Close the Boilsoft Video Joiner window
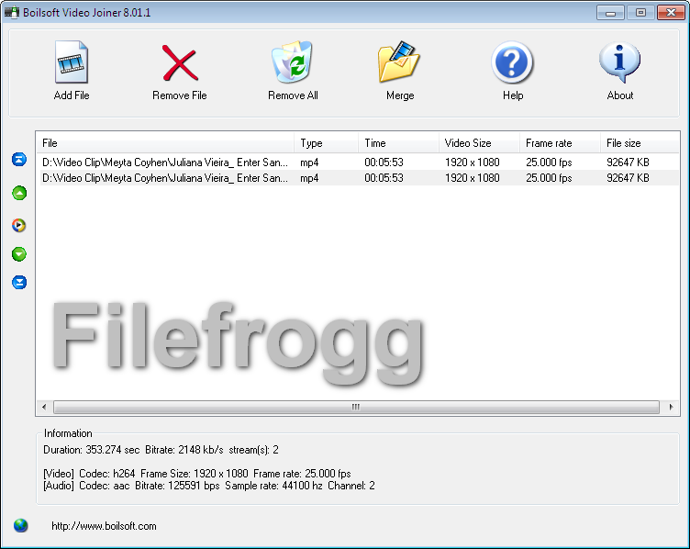The height and width of the screenshot is (549, 690). coord(671,12)
